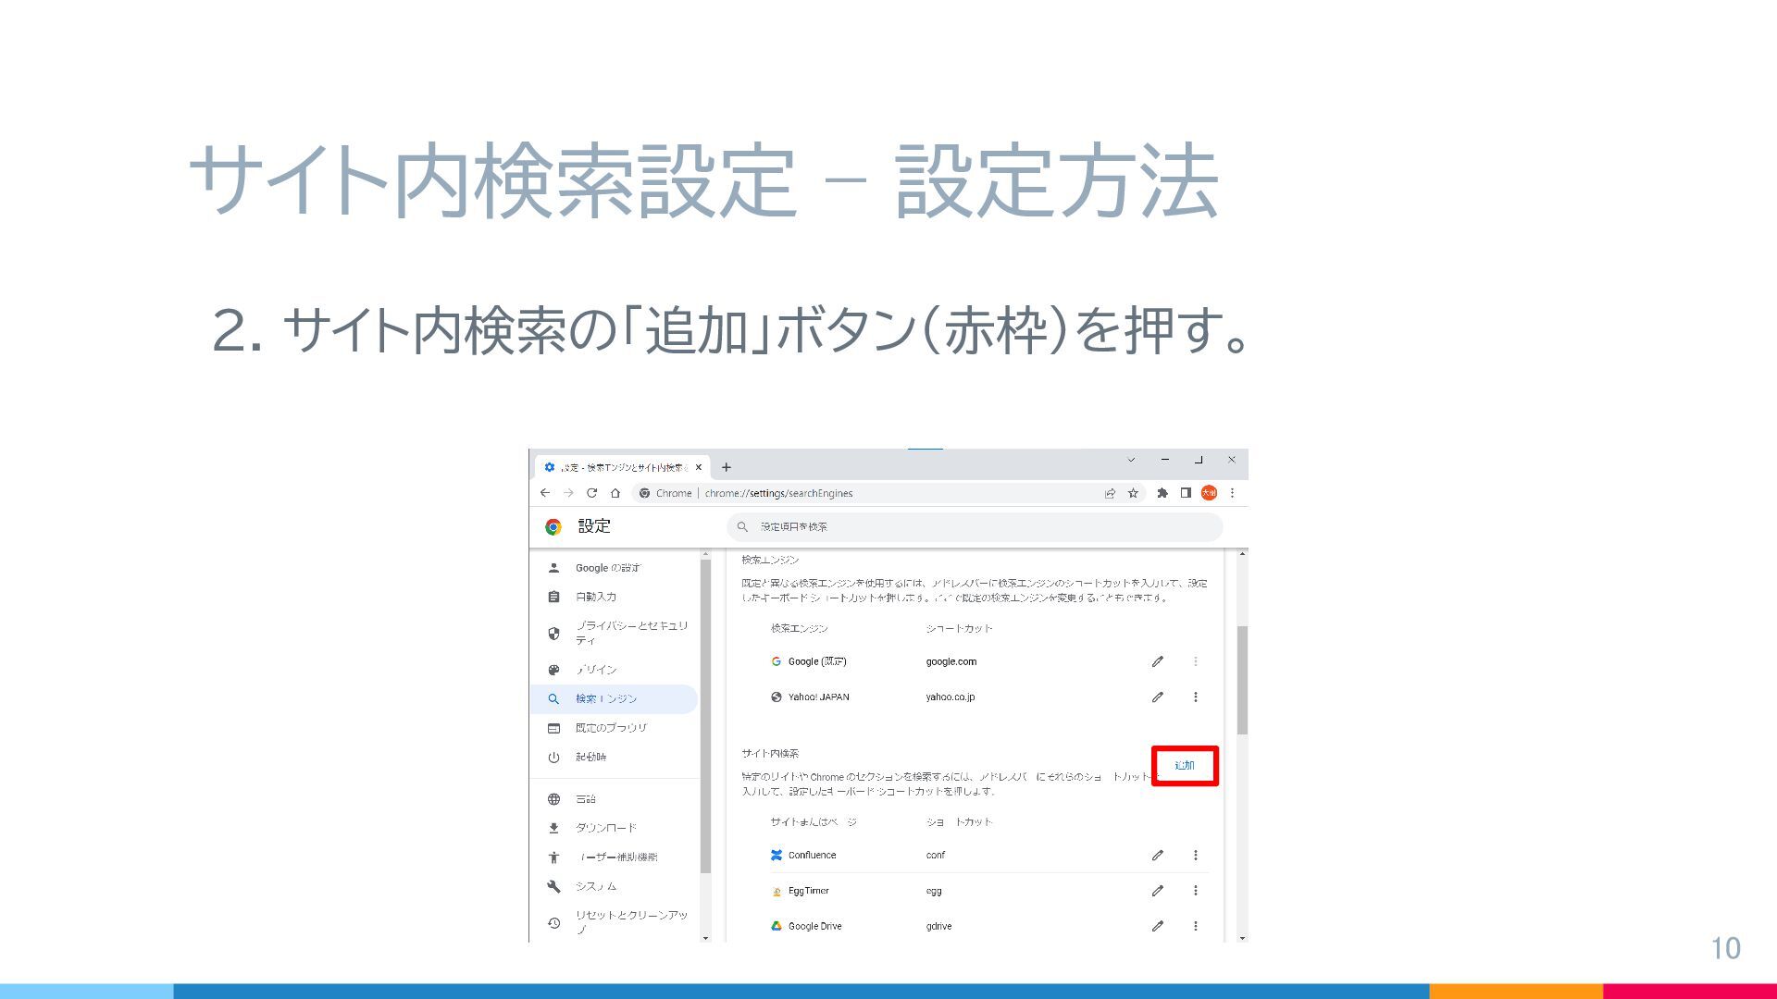Viewport: 1777px width, 999px height.
Task: Open tab search chevron in title bar
Action: (x=1131, y=460)
